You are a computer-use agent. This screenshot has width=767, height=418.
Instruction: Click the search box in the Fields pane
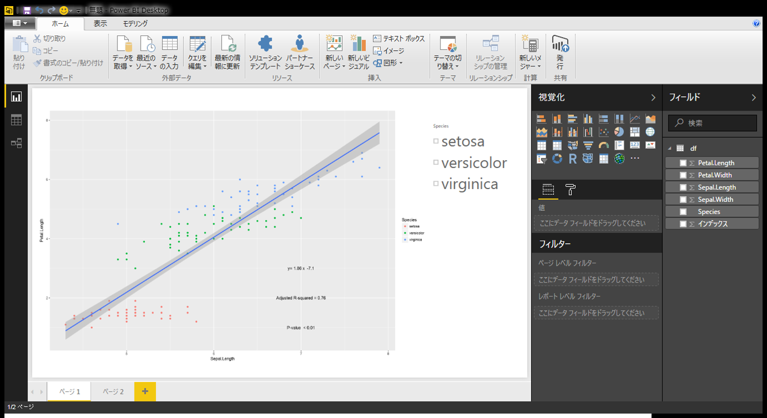pyautogui.click(x=712, y=123)
